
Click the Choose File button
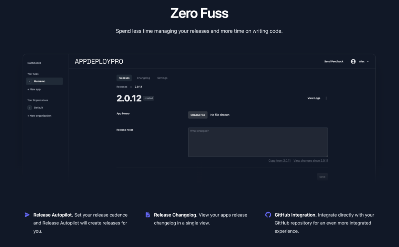[x=198, y=115]
